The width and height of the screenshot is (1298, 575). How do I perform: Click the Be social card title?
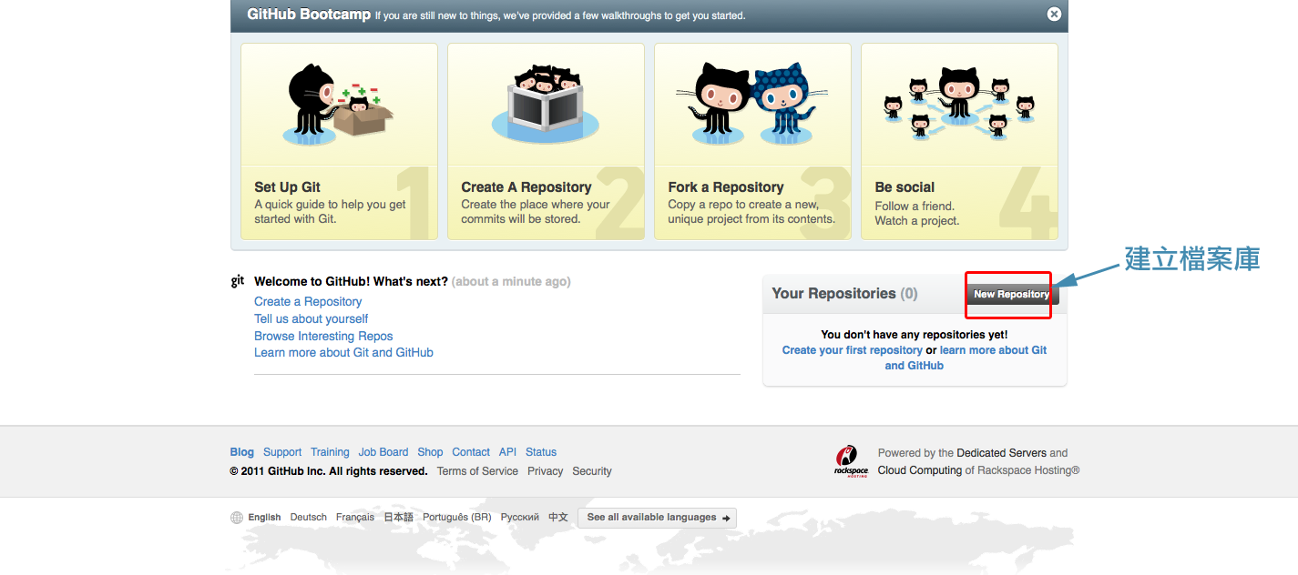(905, 187)
